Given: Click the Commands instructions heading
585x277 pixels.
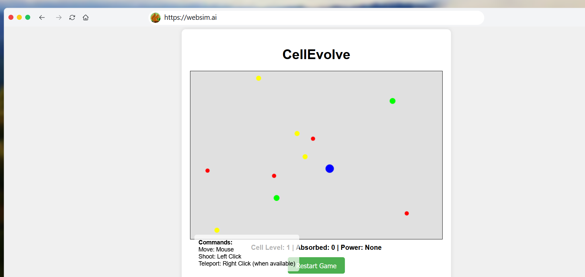Looking at the screenshot, I should [215, 242].
